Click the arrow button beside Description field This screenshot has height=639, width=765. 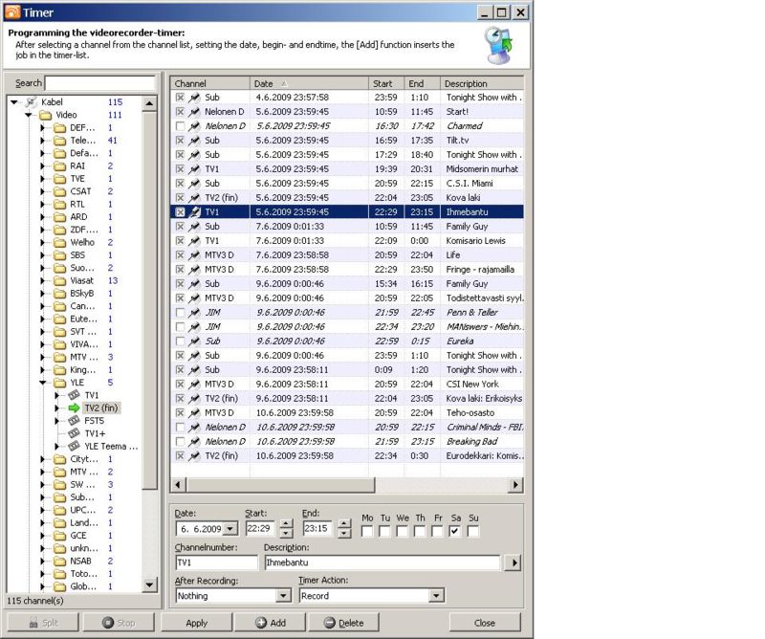tap(514, 562)
